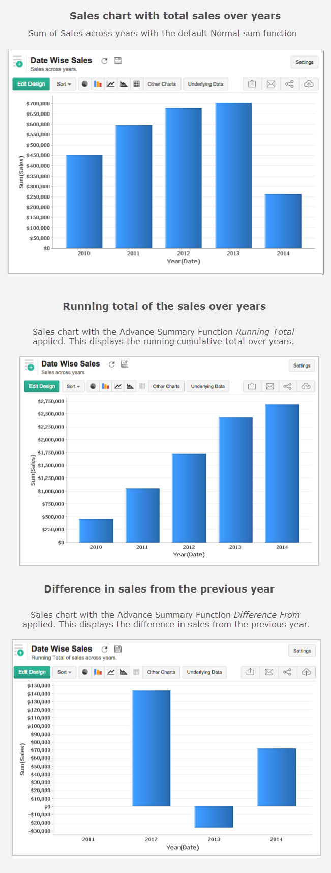Share the sales chart via the share icon
The image size is (331, 873).
coord(288,84)
